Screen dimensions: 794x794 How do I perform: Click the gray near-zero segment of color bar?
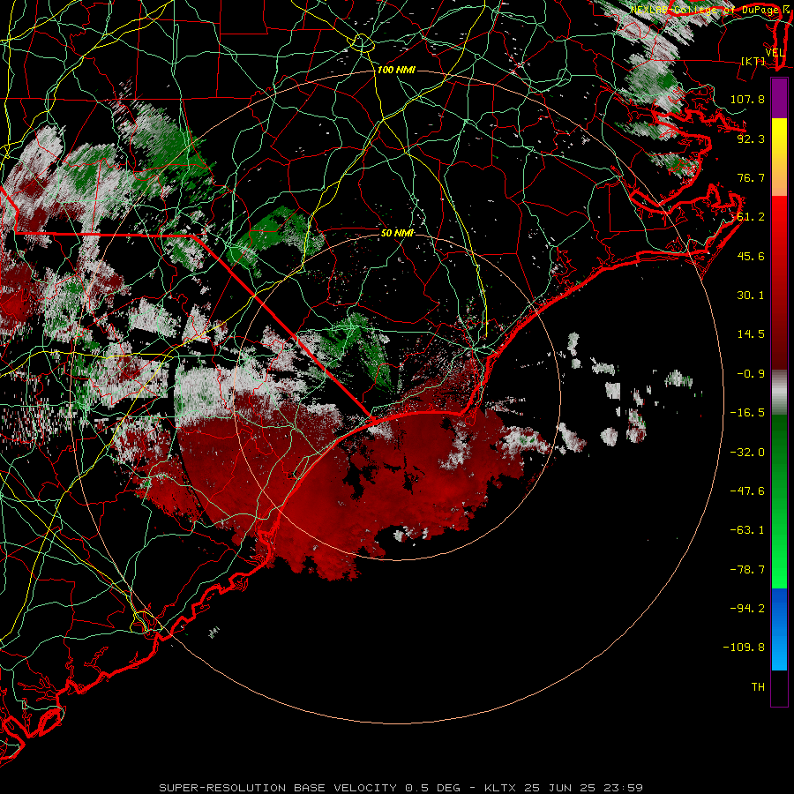pyautogui.click(x=779, y=393)
